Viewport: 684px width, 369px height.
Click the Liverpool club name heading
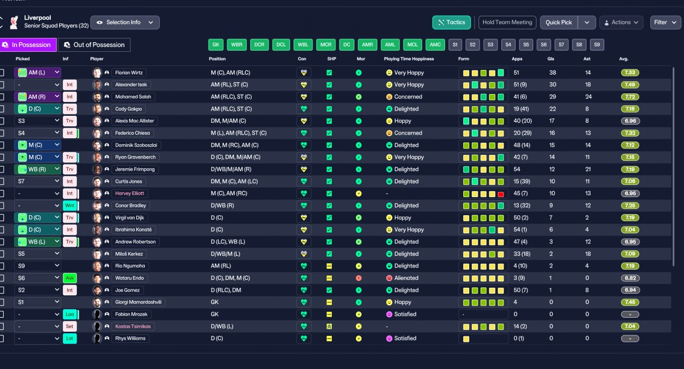point(37,18)
